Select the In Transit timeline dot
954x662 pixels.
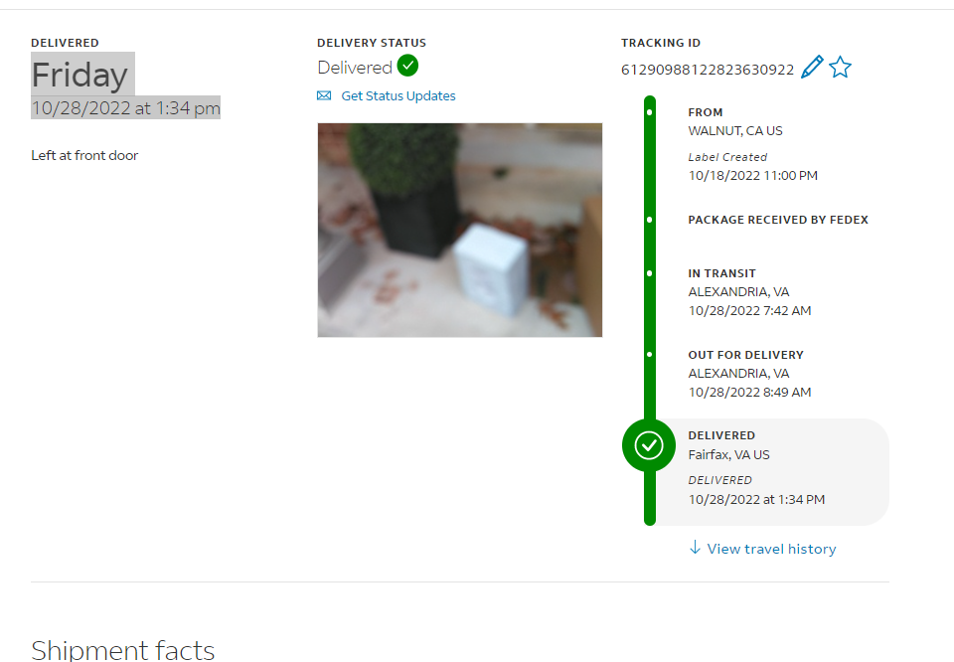650,273
